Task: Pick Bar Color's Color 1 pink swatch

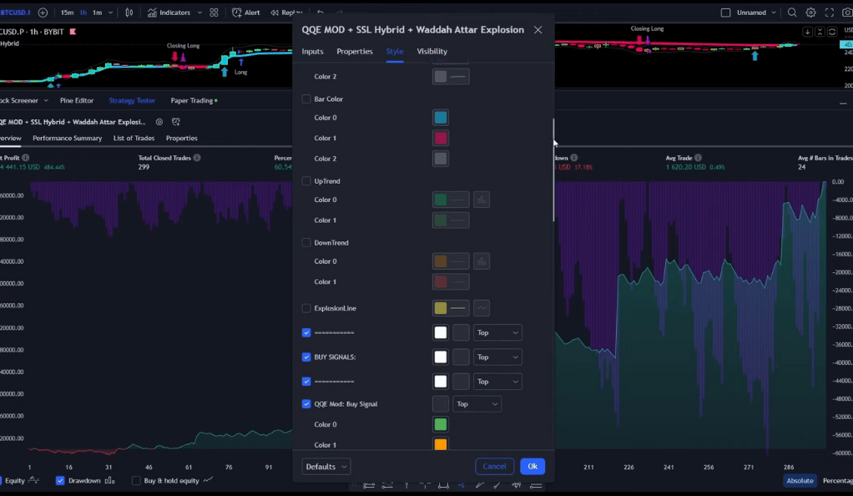Action: (441, 138)
